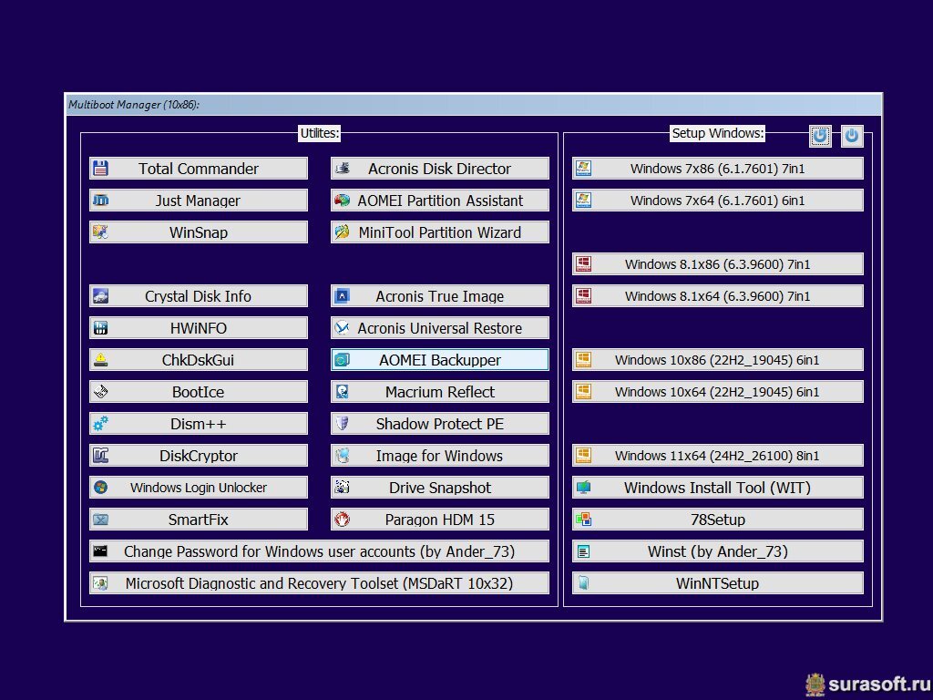Open Image for Windows
The width and height of the screenshot is (933, 700).
point(440,456)
